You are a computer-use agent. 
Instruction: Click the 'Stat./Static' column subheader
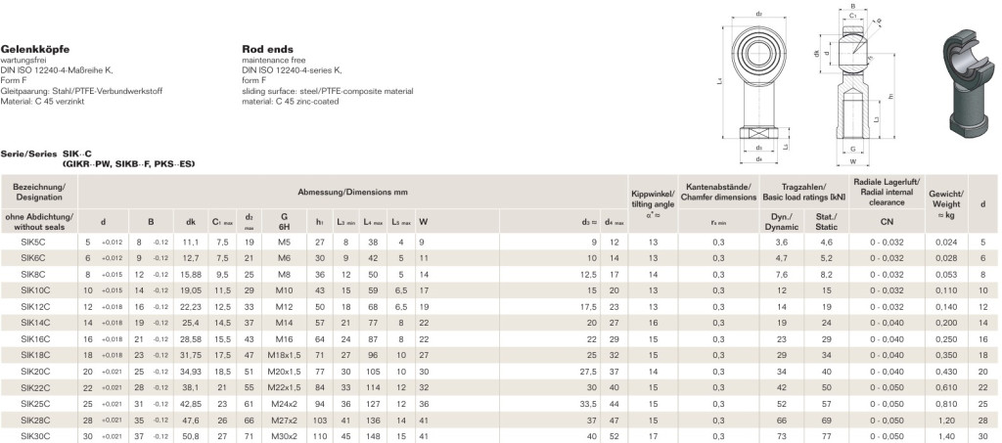tap(826, 221)
